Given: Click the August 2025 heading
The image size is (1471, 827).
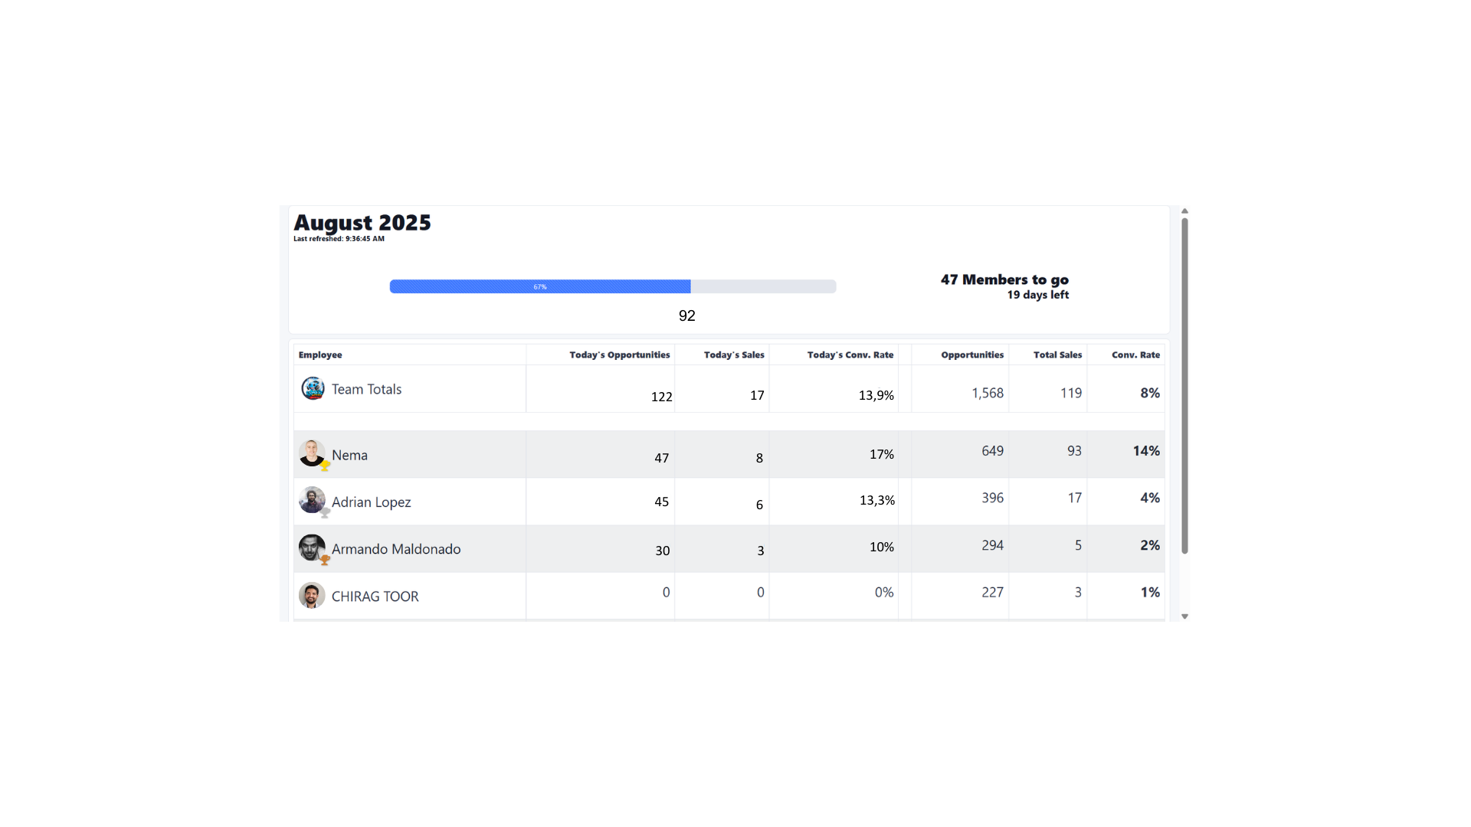Looking at the screenshot, I should point(362,223).
